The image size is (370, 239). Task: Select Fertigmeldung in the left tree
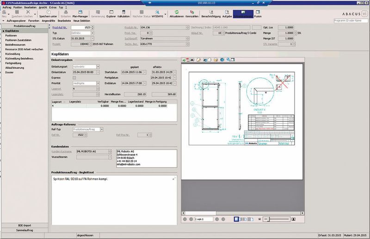[x=13, y=63]
